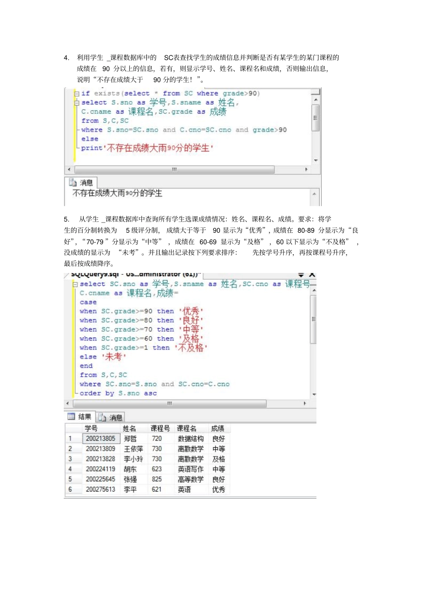Click cell '200224119' in results
This screenshot has height=601, width=424.
101,469
